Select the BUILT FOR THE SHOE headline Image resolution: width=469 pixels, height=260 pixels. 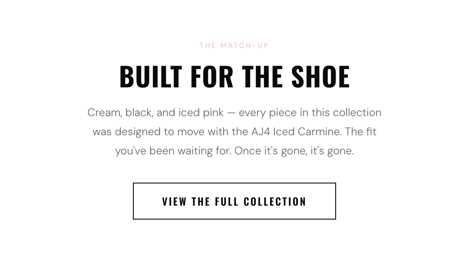point(234,76)
